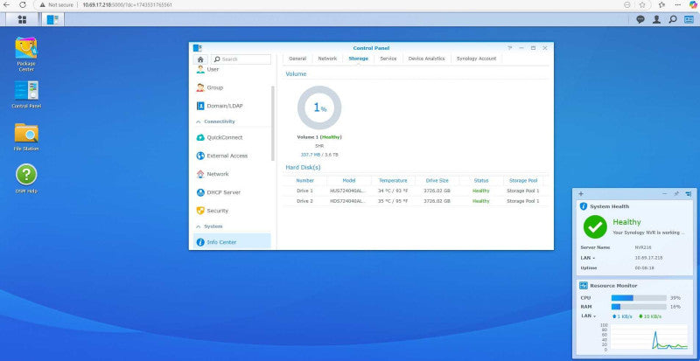700x361 pixels.
Task: Click the CPU usage bar
Action: (639, 298)
